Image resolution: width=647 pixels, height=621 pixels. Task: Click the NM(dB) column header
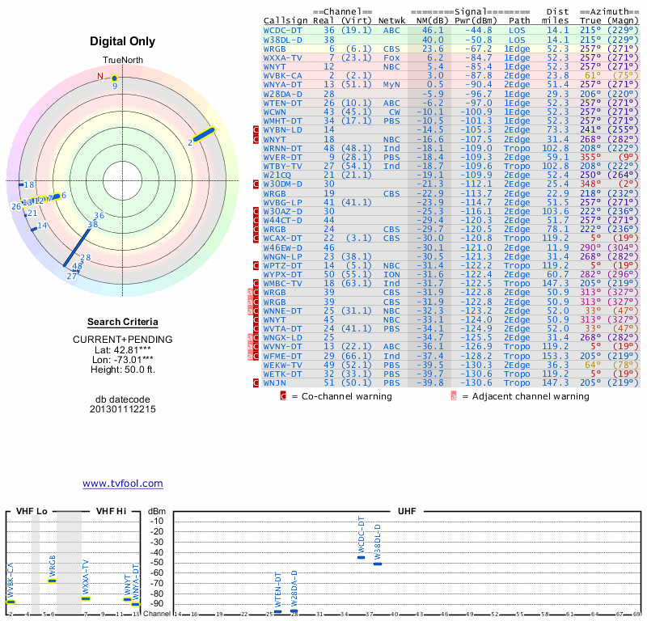(429, 20)
